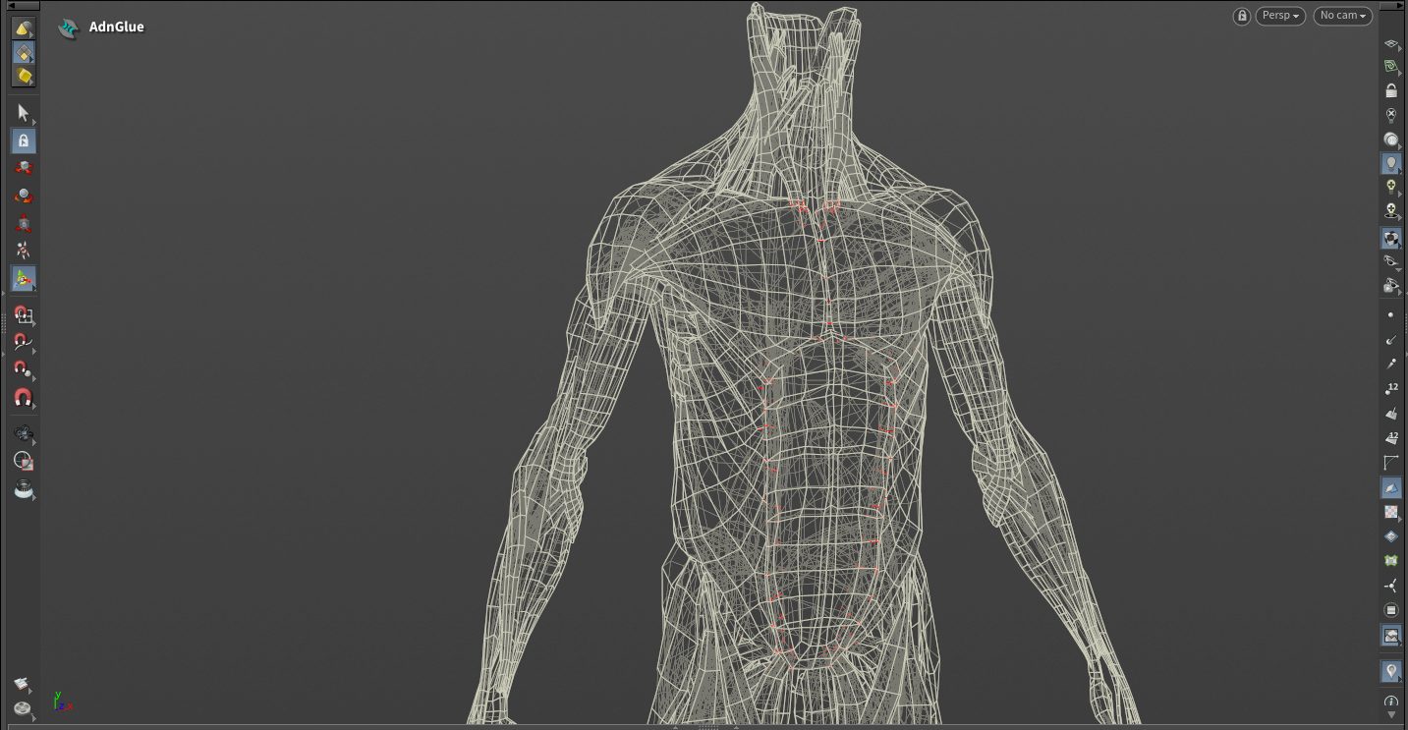The width and height of the screenshot is (1408, 730).
Task: Select the arrow Select tool
Action: pyautogui.click(x=23, y=113)
